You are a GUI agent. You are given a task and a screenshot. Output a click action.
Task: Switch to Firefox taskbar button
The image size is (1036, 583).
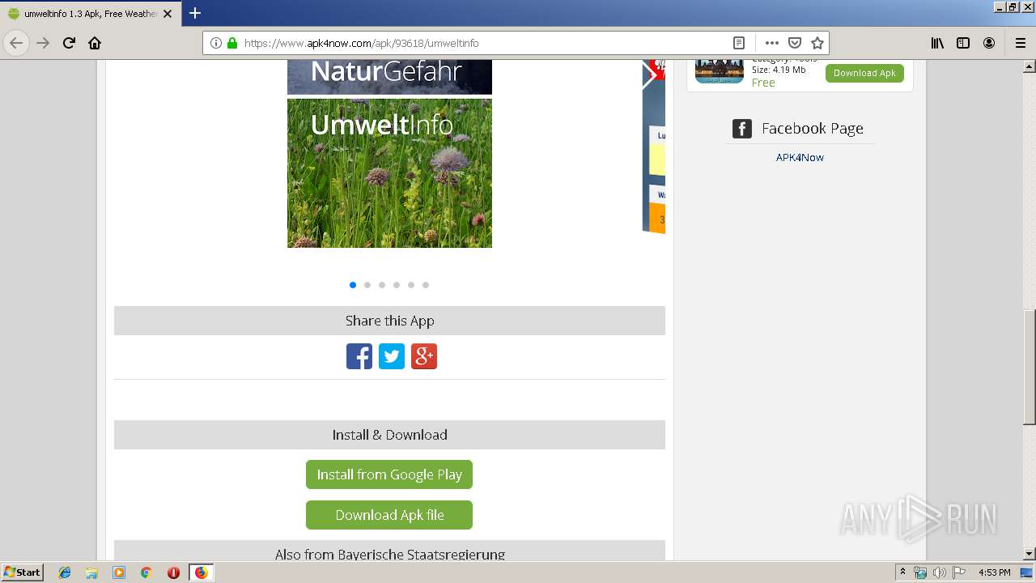tap(201, 572)
